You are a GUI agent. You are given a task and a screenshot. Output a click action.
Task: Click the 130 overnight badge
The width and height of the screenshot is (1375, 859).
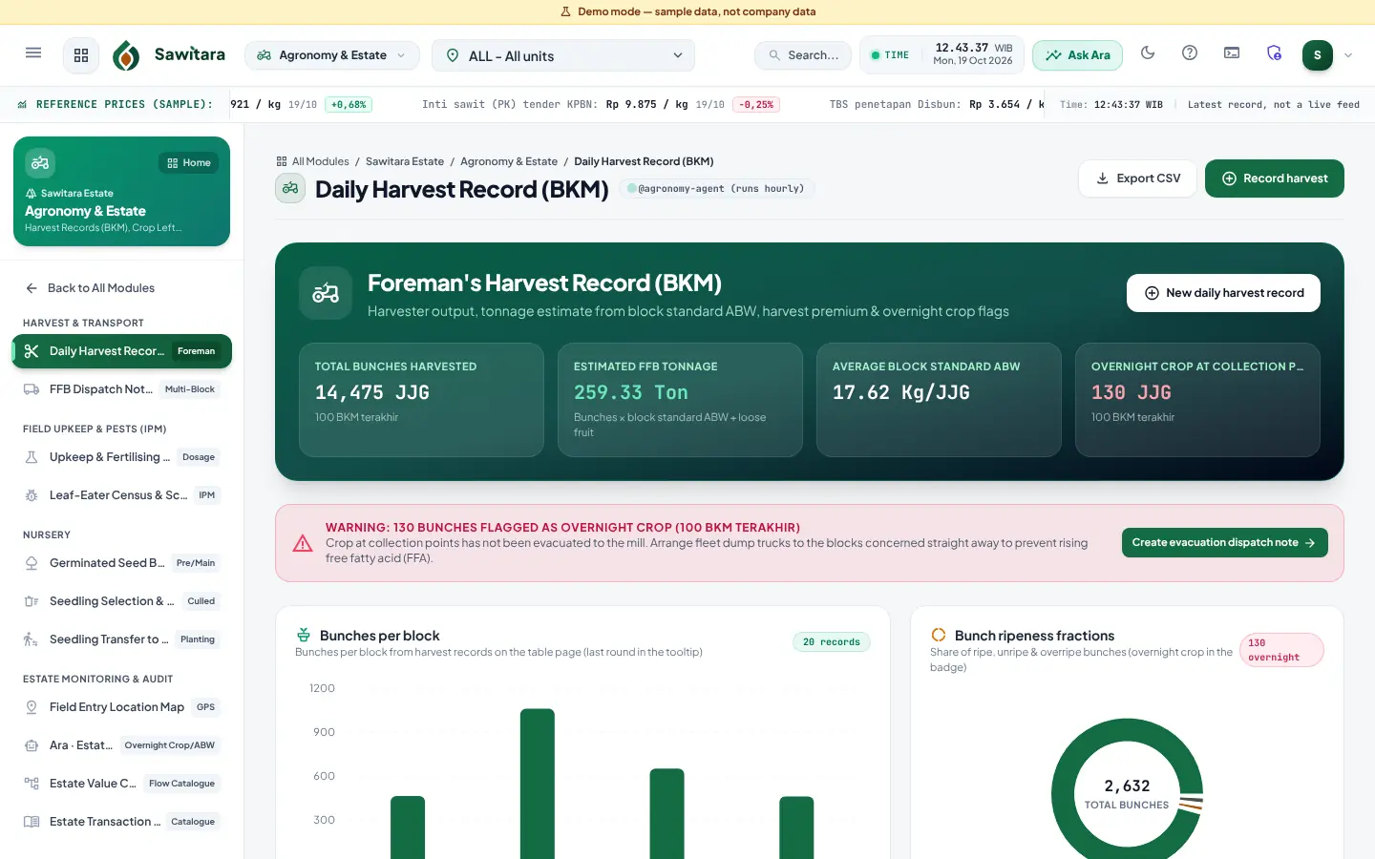coord(1281,650)
